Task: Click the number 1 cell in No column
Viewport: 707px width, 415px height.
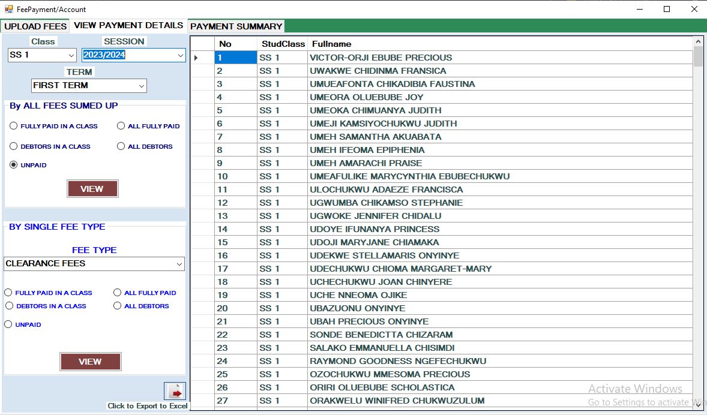Action: click(236, 58)
